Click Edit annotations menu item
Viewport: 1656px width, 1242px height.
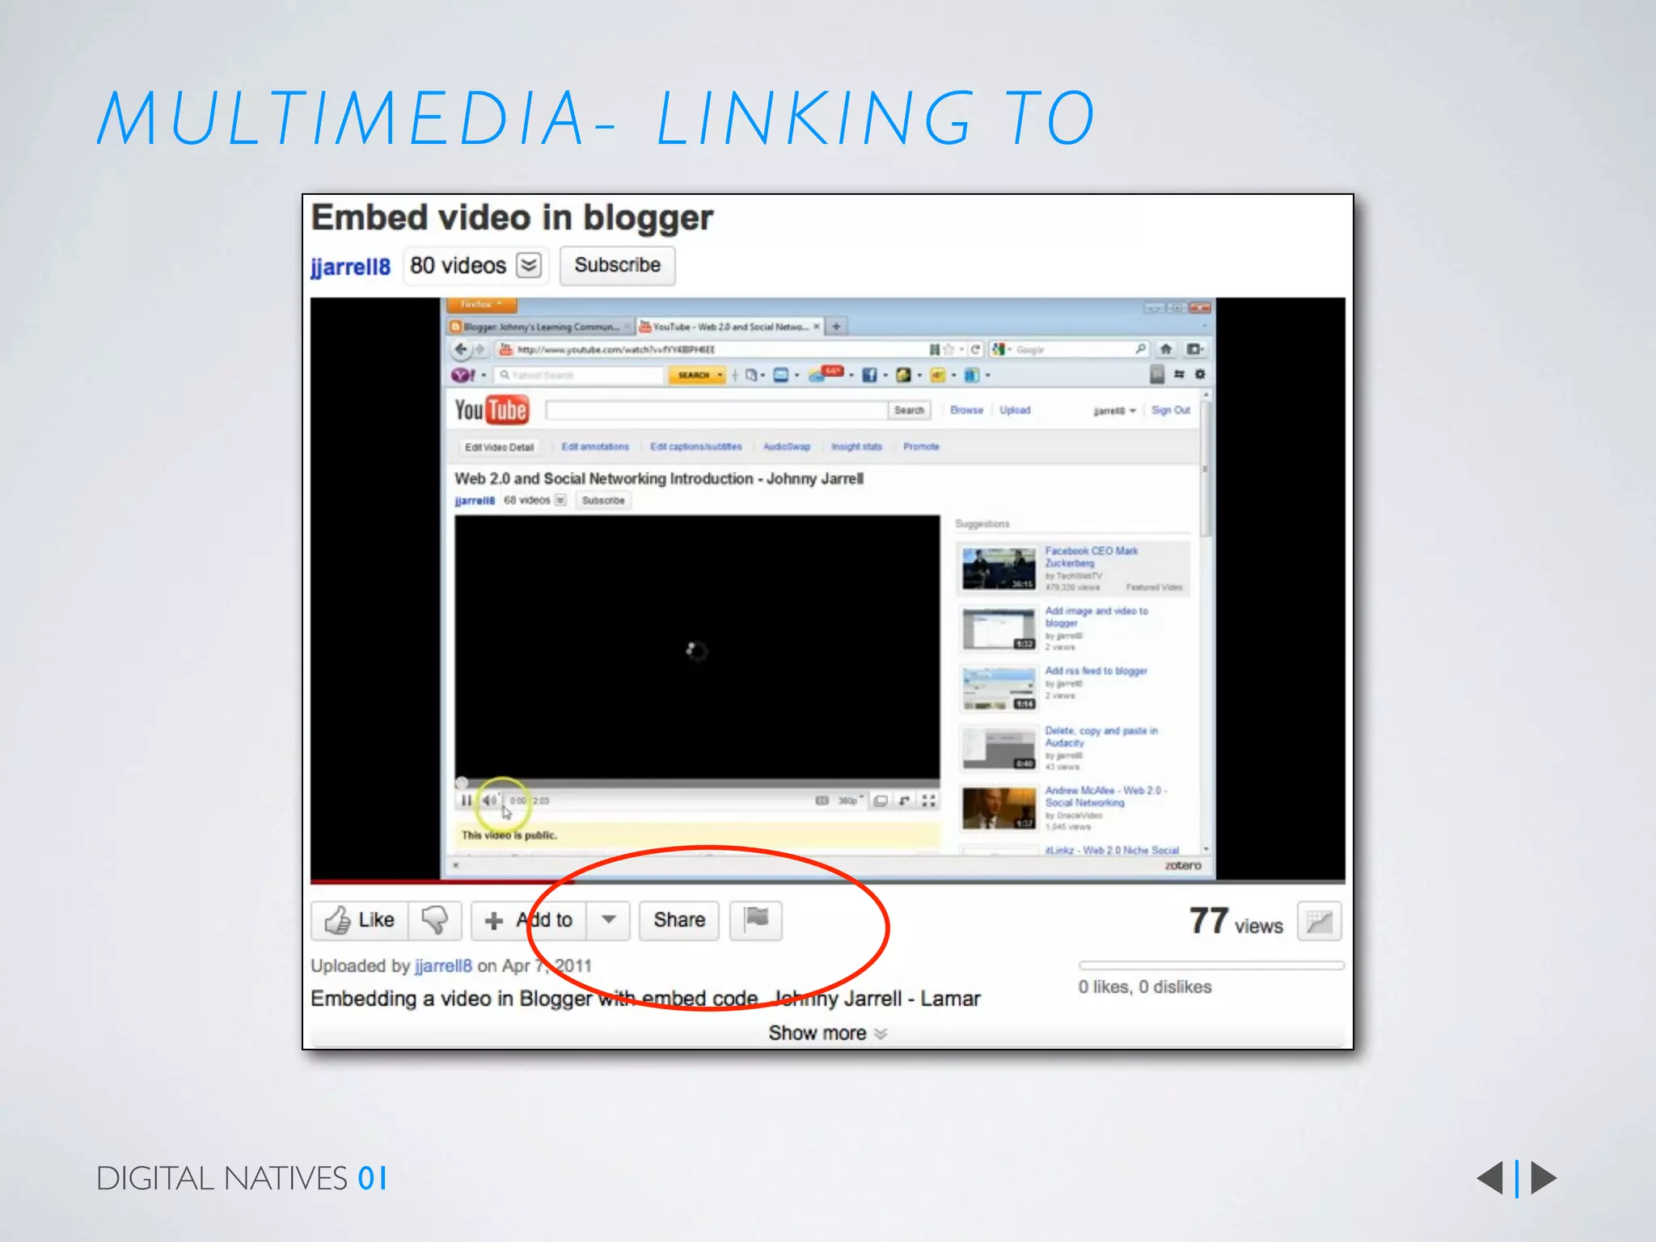pos(595,446)
